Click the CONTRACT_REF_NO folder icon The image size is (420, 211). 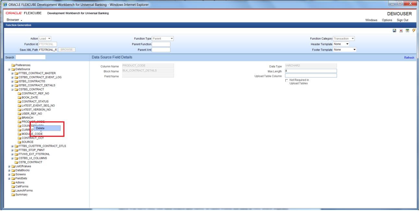[x=19, y=93]
